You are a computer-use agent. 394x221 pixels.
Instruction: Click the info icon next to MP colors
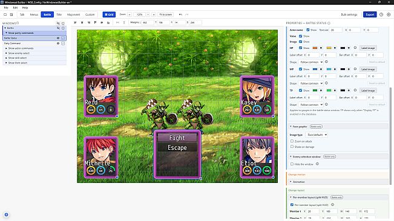(355, 69)
